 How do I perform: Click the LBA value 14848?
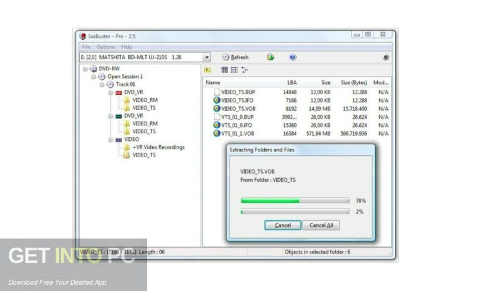[289, 92]
